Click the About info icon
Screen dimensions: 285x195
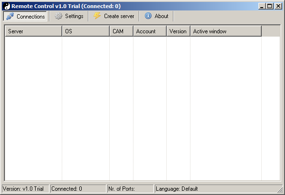click(148, 16)
